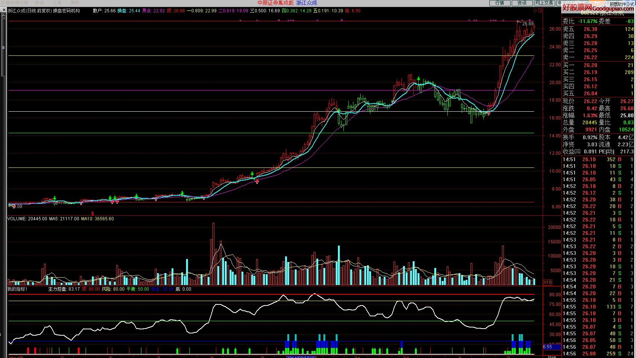Click the 我的指标1 indicator name
Screen dimensions: 636x358
[17, 289]
